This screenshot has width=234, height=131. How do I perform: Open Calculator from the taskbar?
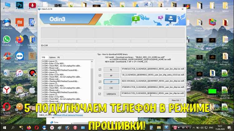(x=151, y=128)
